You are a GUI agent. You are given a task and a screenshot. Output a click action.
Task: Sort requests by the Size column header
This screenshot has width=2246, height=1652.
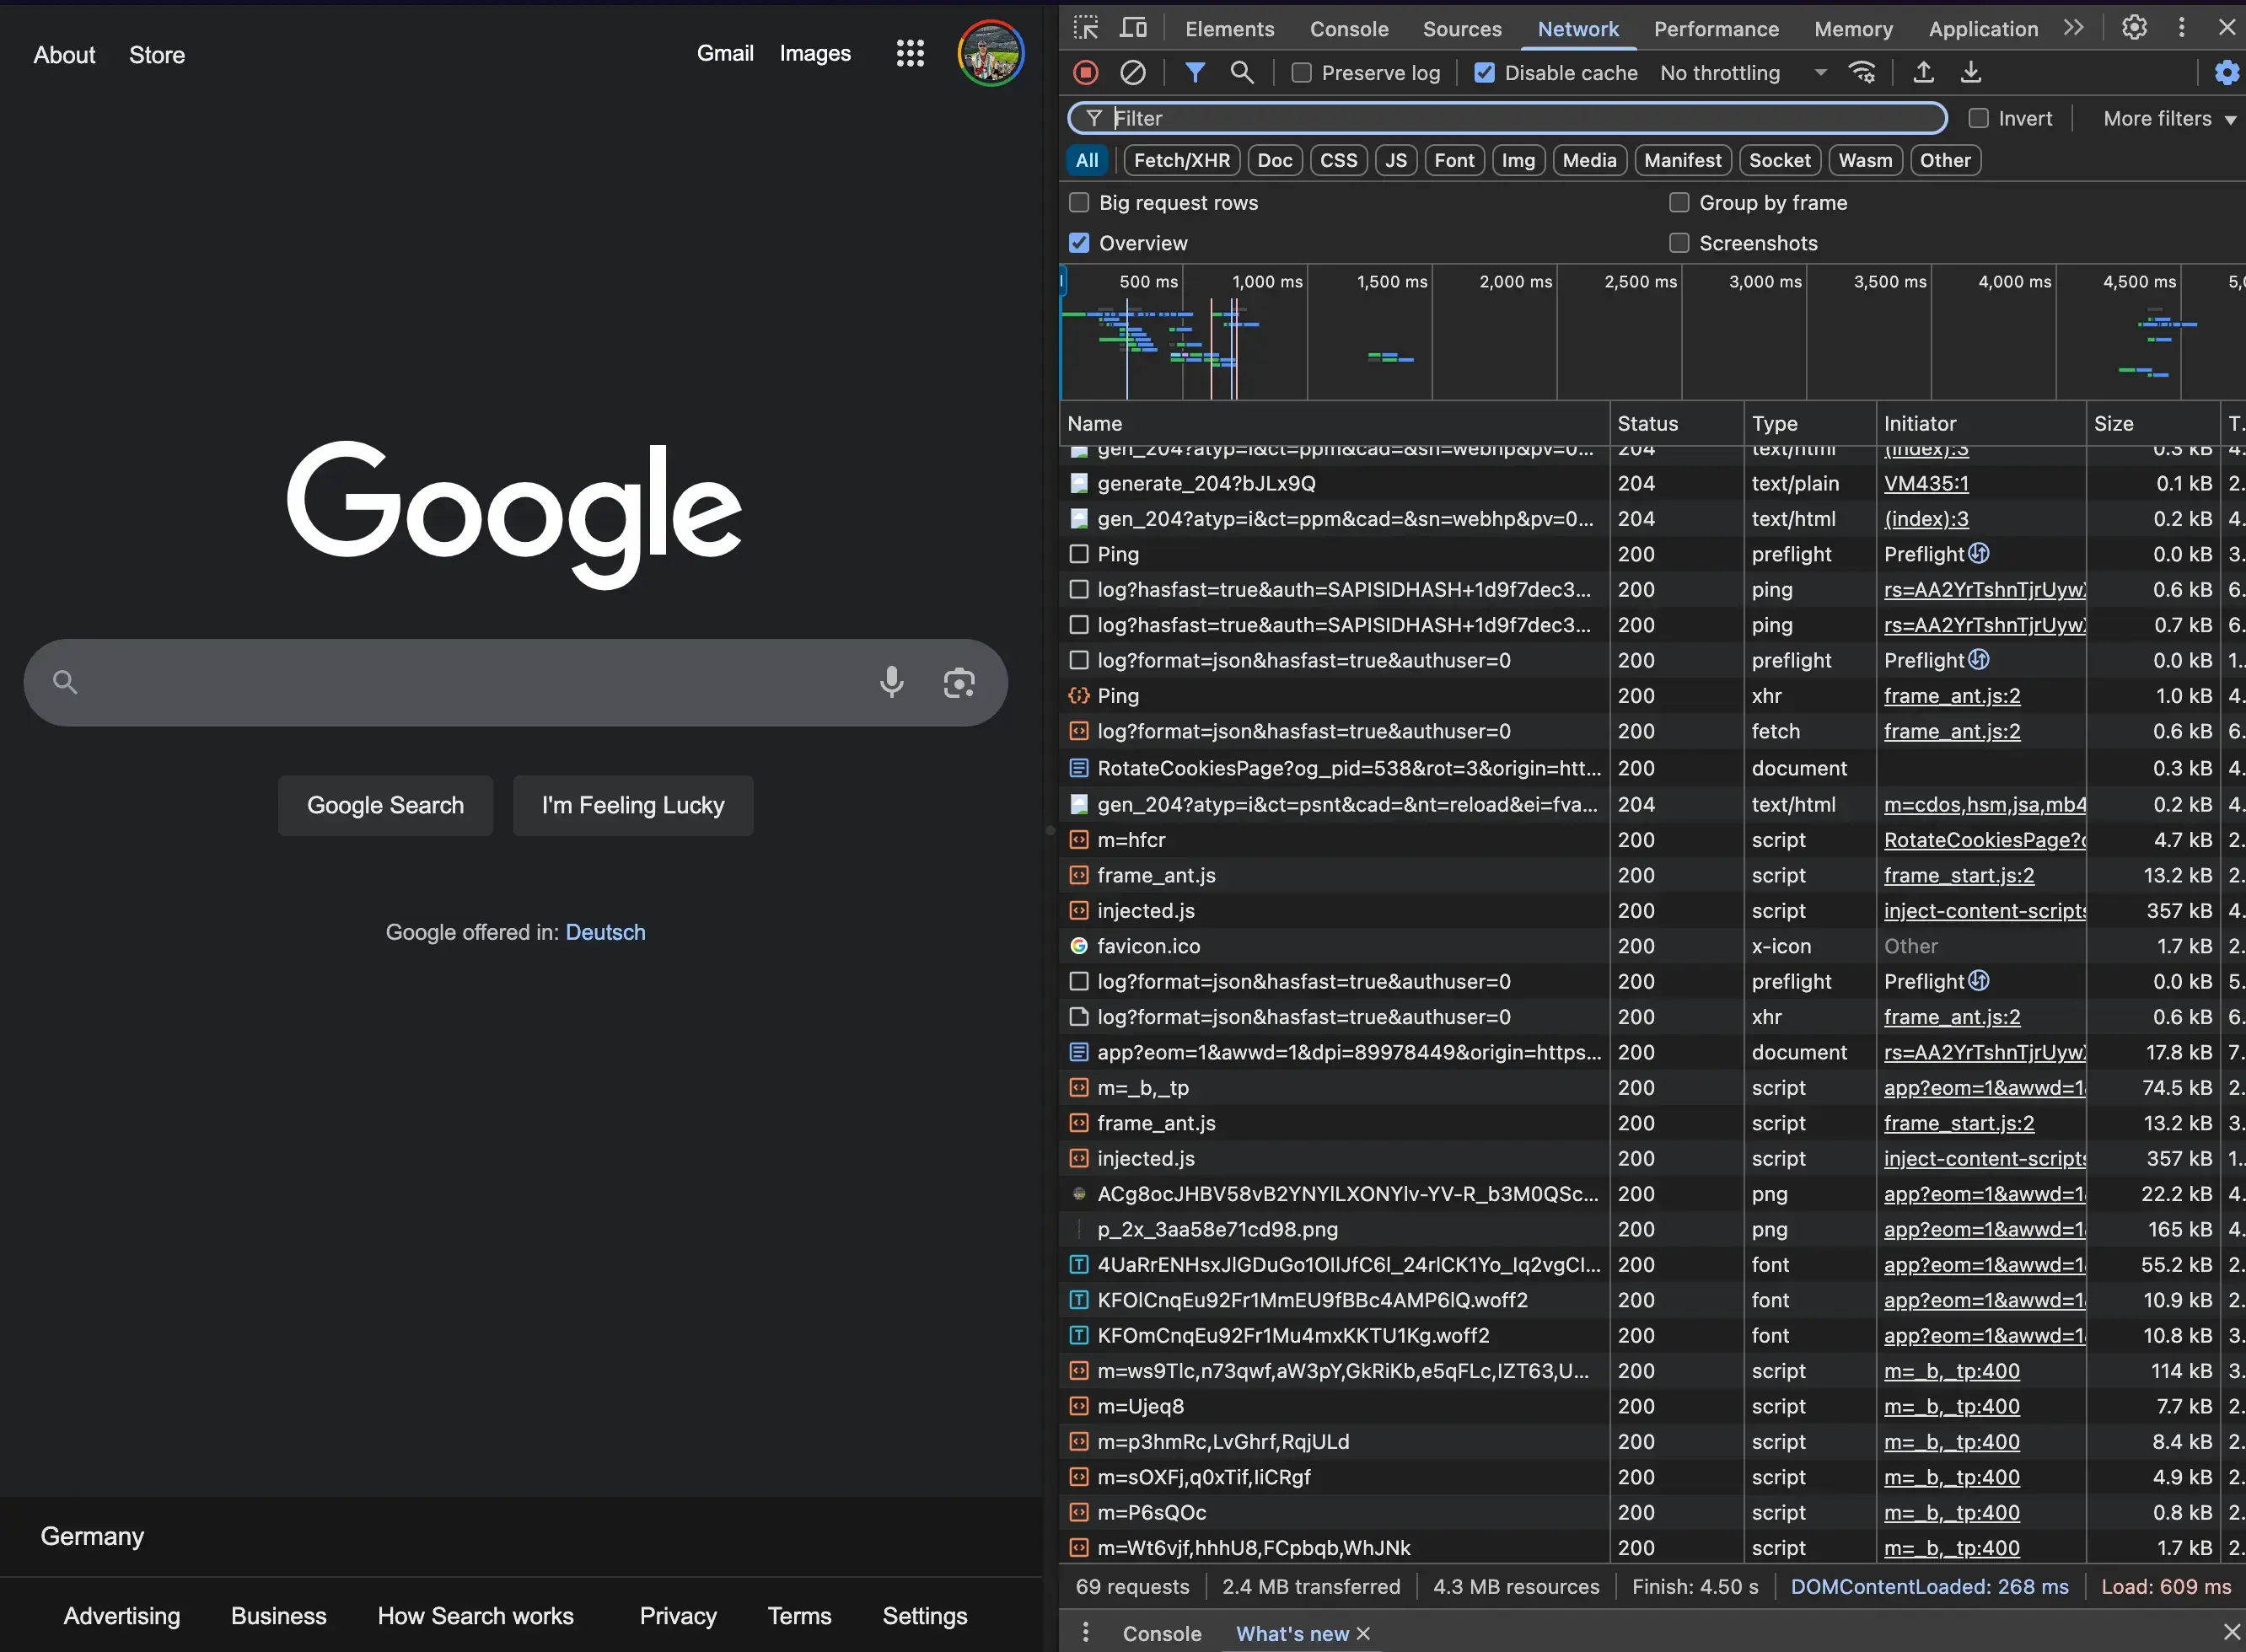(2152, 423)
